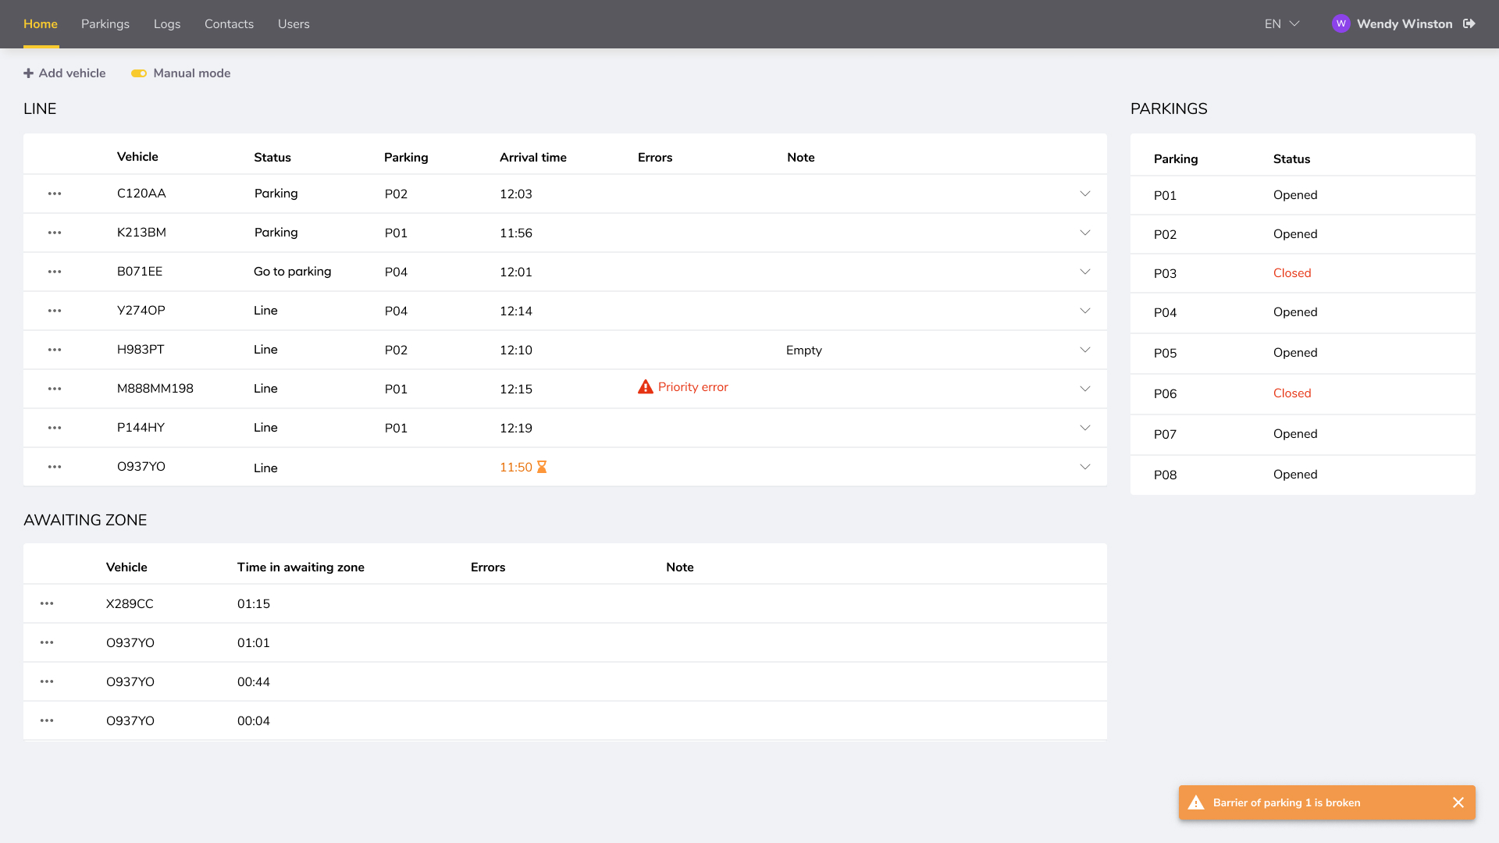This screenshot has width=1499, height=843.
Task: Click the logout icon next to Wendy Winston
Action: point(1469,23)
